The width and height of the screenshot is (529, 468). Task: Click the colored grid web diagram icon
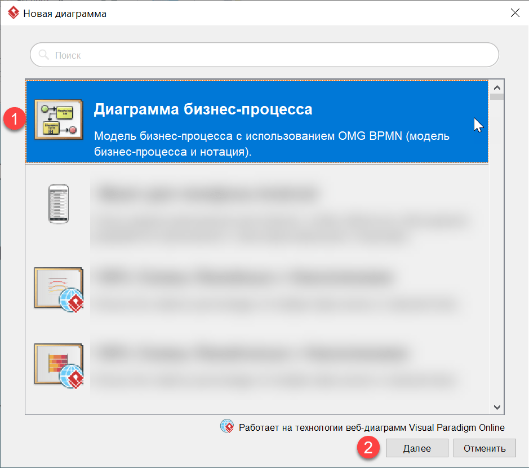59,364
